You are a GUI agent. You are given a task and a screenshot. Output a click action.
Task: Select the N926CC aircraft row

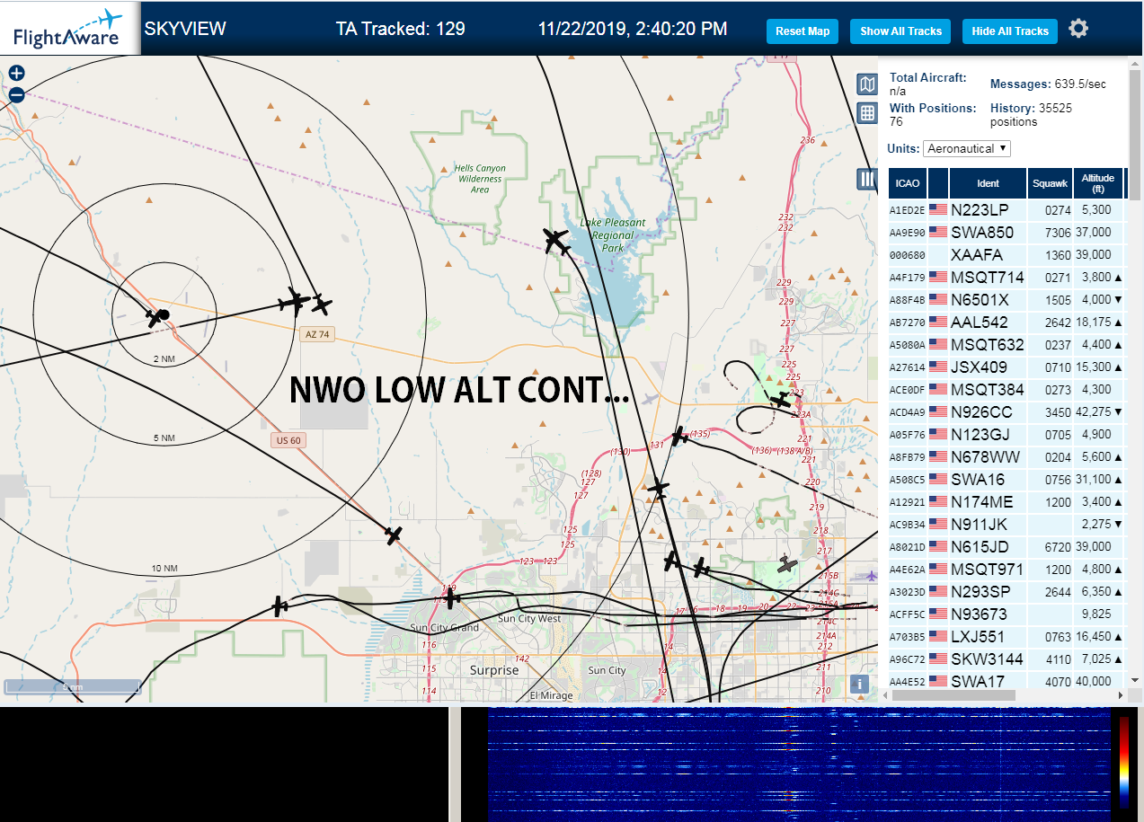point(1007,412)
